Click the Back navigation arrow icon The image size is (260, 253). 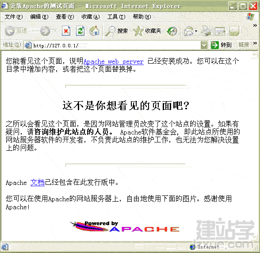pyautogui.click(x=10, y=31)
